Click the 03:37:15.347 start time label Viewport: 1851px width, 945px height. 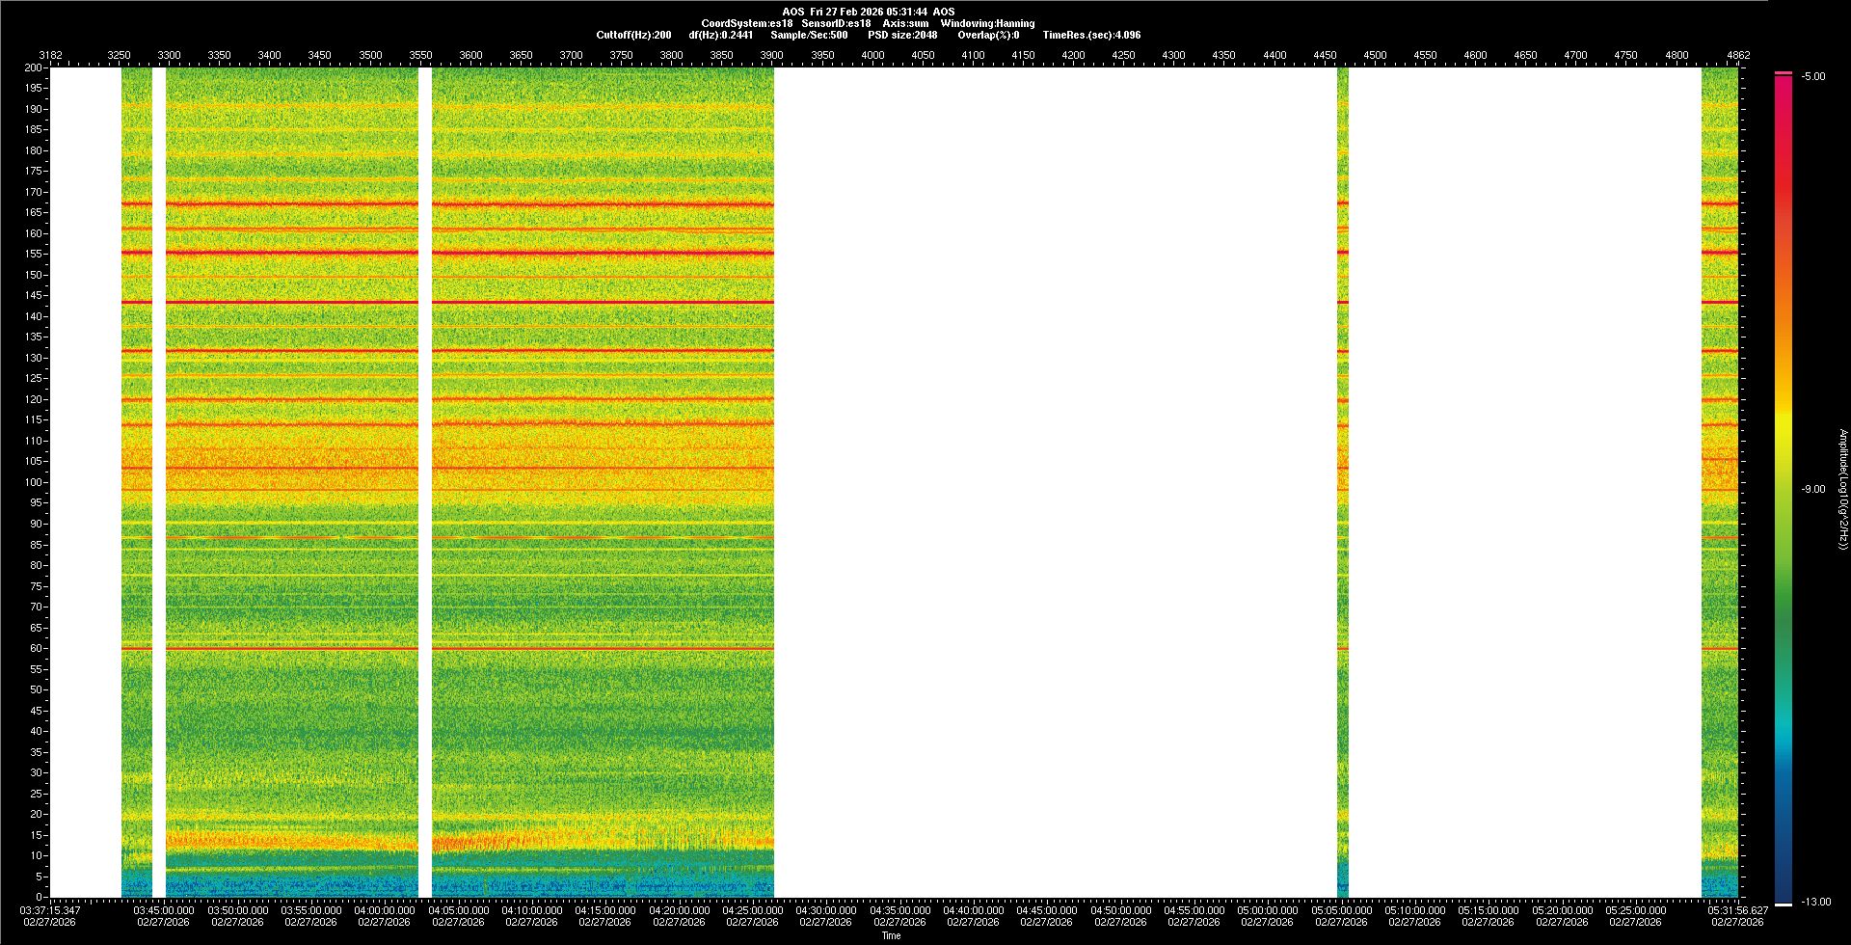point(50,910)
